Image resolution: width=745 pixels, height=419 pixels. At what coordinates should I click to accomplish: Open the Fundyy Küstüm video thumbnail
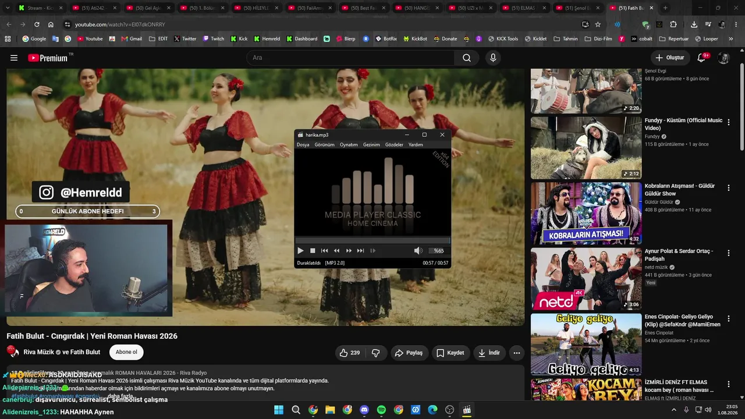(586, 148)
